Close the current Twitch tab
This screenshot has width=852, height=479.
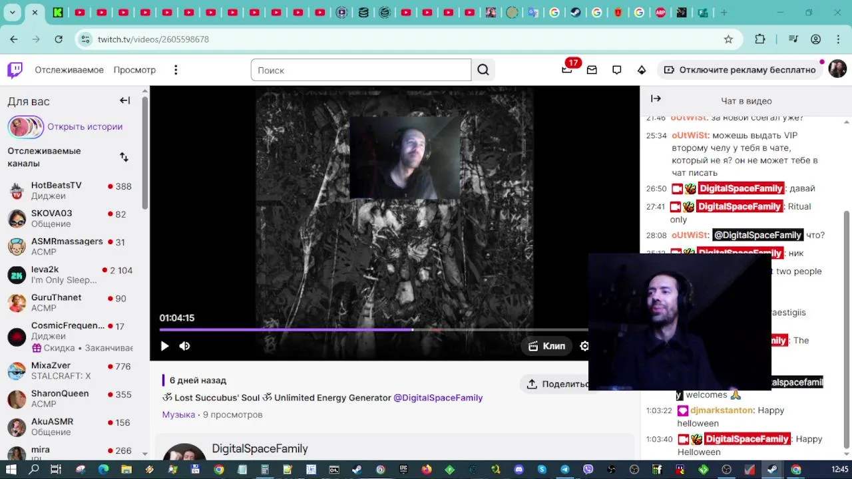pos(35,12)
